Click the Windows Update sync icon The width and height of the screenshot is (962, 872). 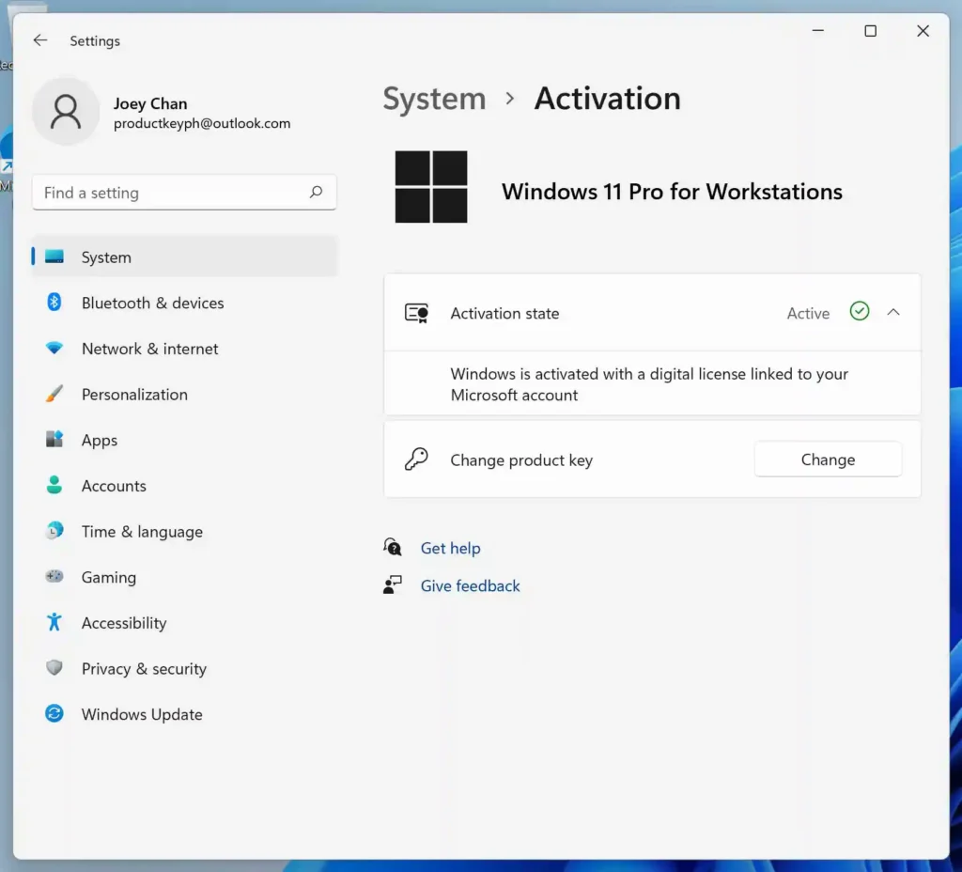pyautogui.click(x=54, y=713)
